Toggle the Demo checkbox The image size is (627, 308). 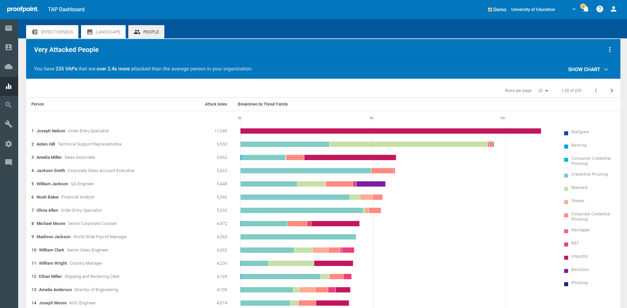[490, 9]
